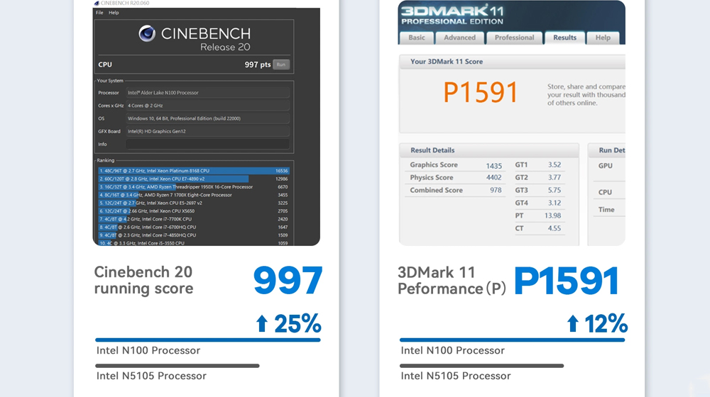Select ranking row Core i7-6700HQ CPU
Screen dimensions: 710x397
coord(194,228)
